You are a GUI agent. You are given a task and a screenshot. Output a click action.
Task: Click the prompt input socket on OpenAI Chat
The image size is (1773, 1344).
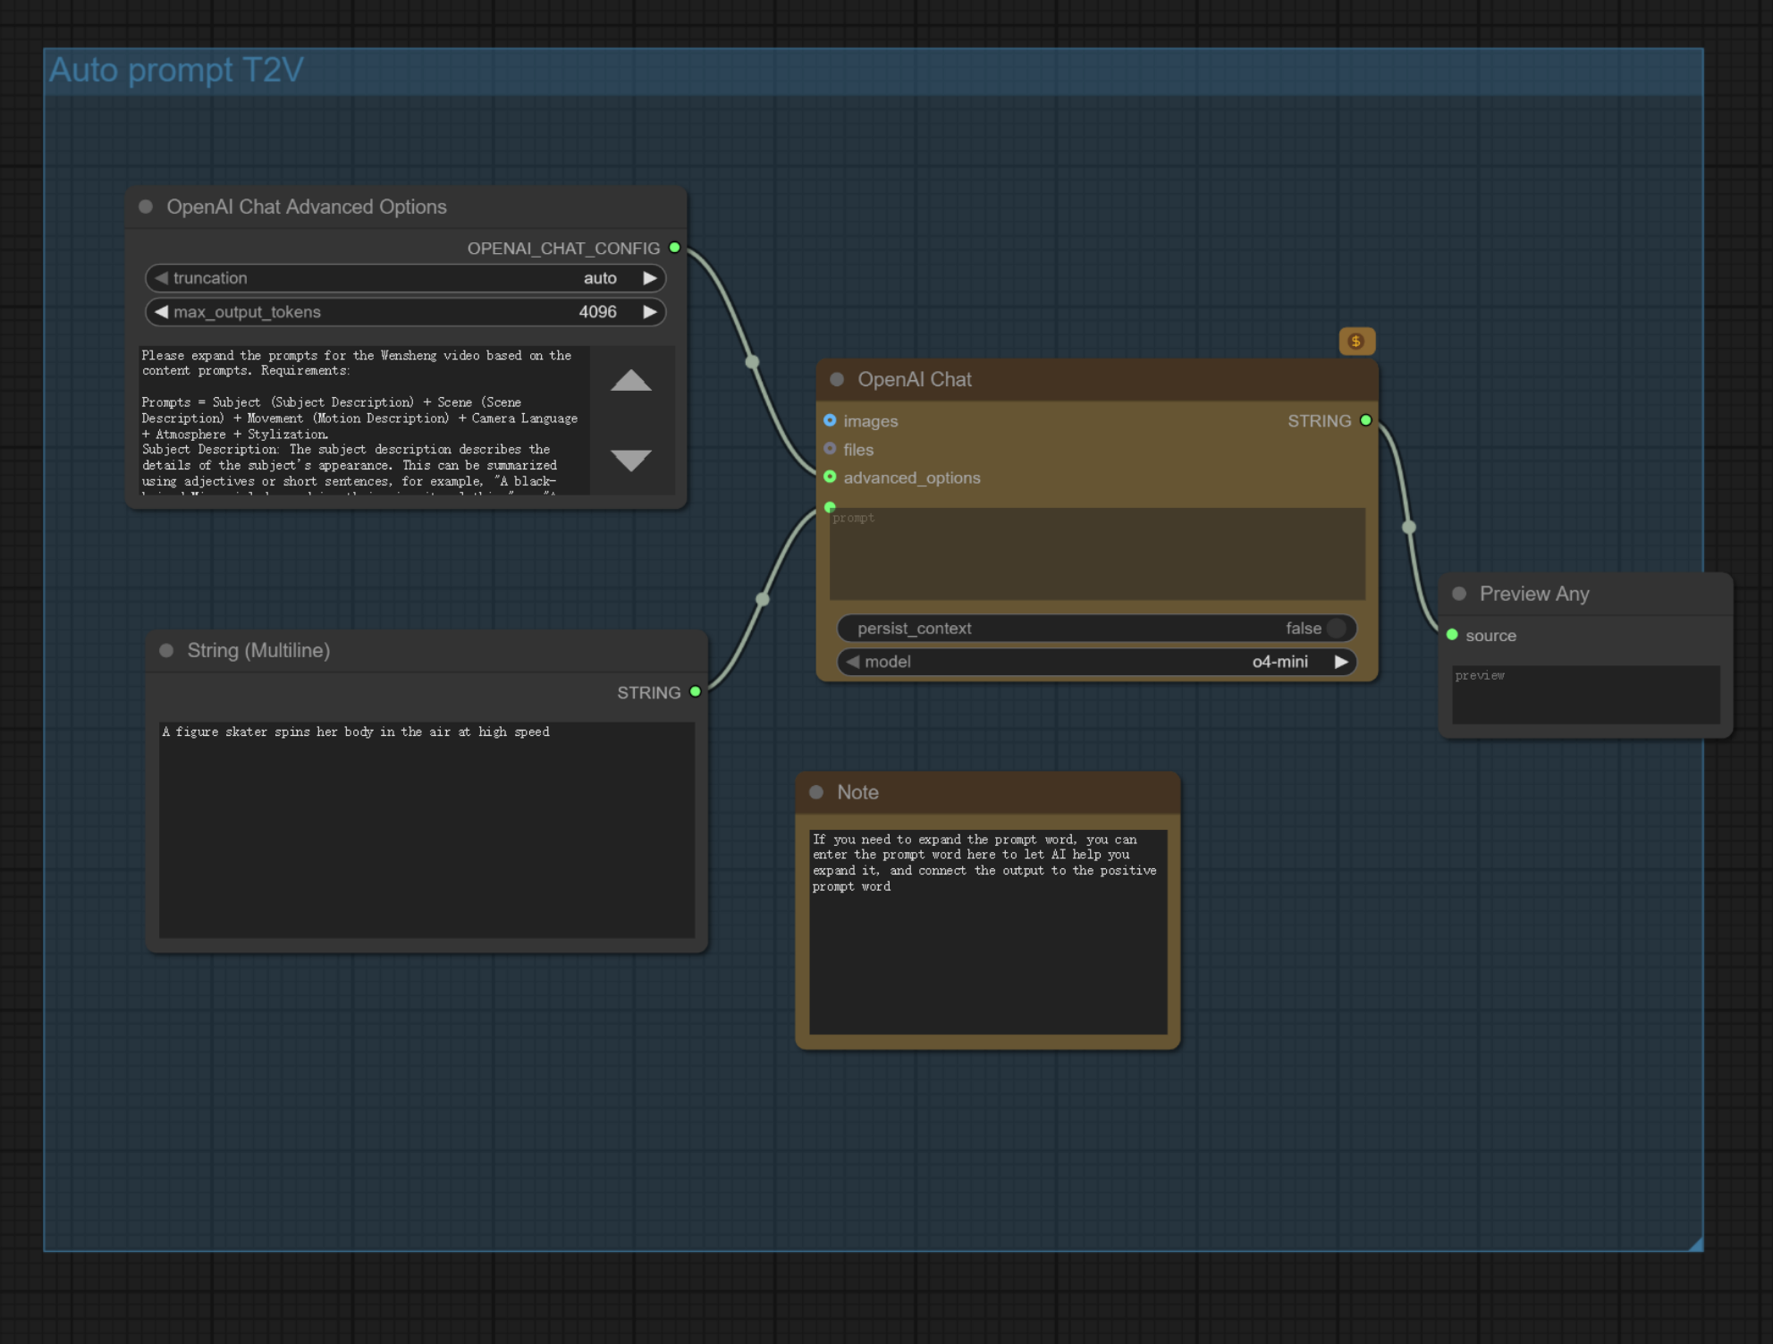pos(830,507)
